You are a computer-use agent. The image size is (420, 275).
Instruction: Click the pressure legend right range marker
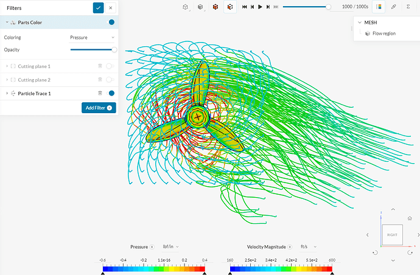(205, 273)
